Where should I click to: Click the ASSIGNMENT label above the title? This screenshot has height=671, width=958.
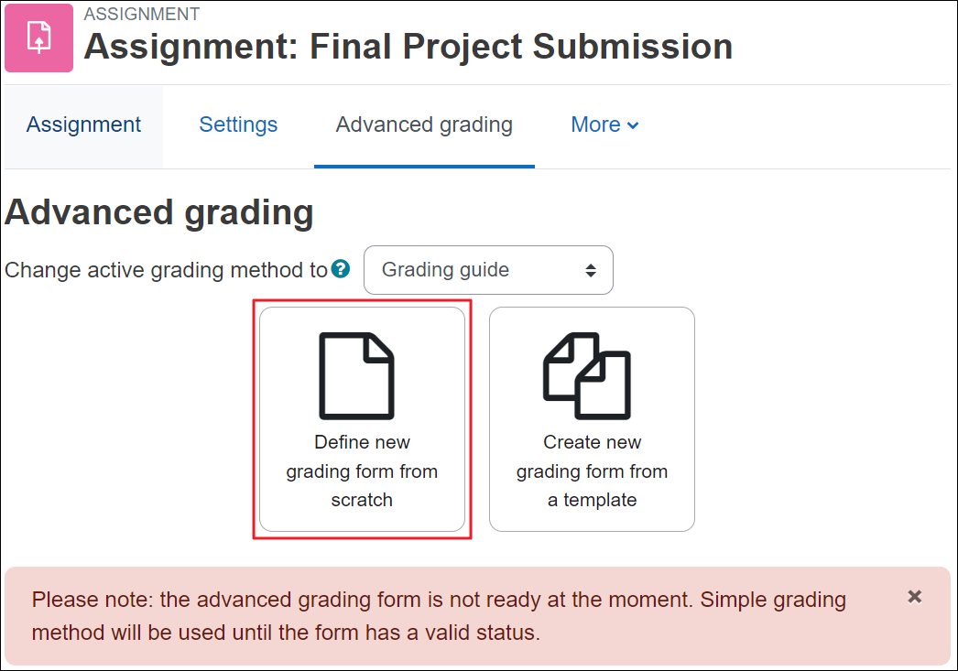pyautogui.click(x=142, y=14)
